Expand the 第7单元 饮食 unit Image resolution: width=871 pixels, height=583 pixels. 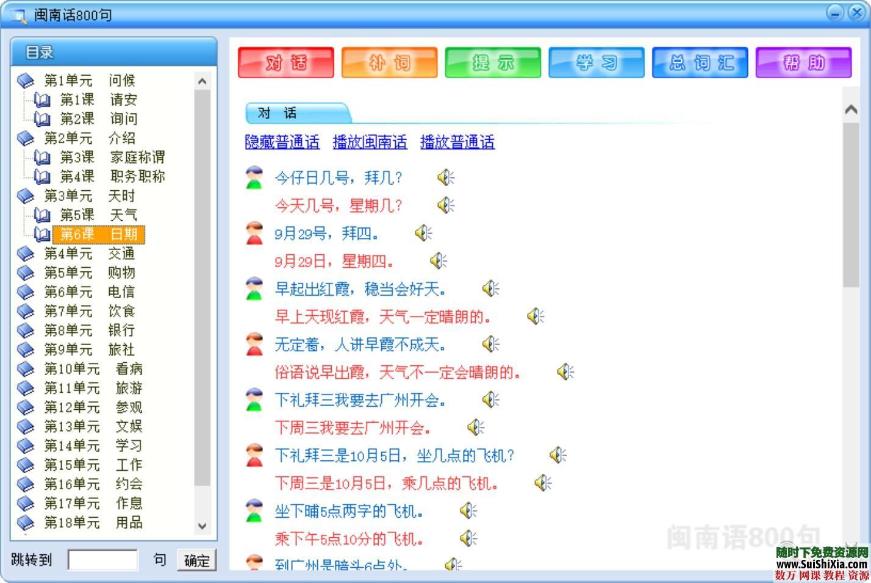click(x=67, y=311)
